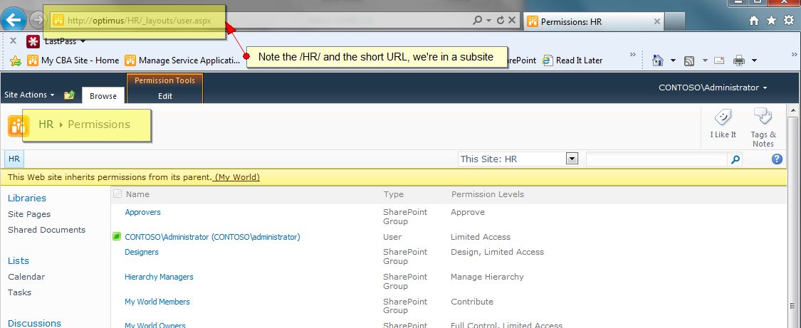Open the This Site: HR scope dropdown
801x328 pixels.
click(x=571, y=159)
